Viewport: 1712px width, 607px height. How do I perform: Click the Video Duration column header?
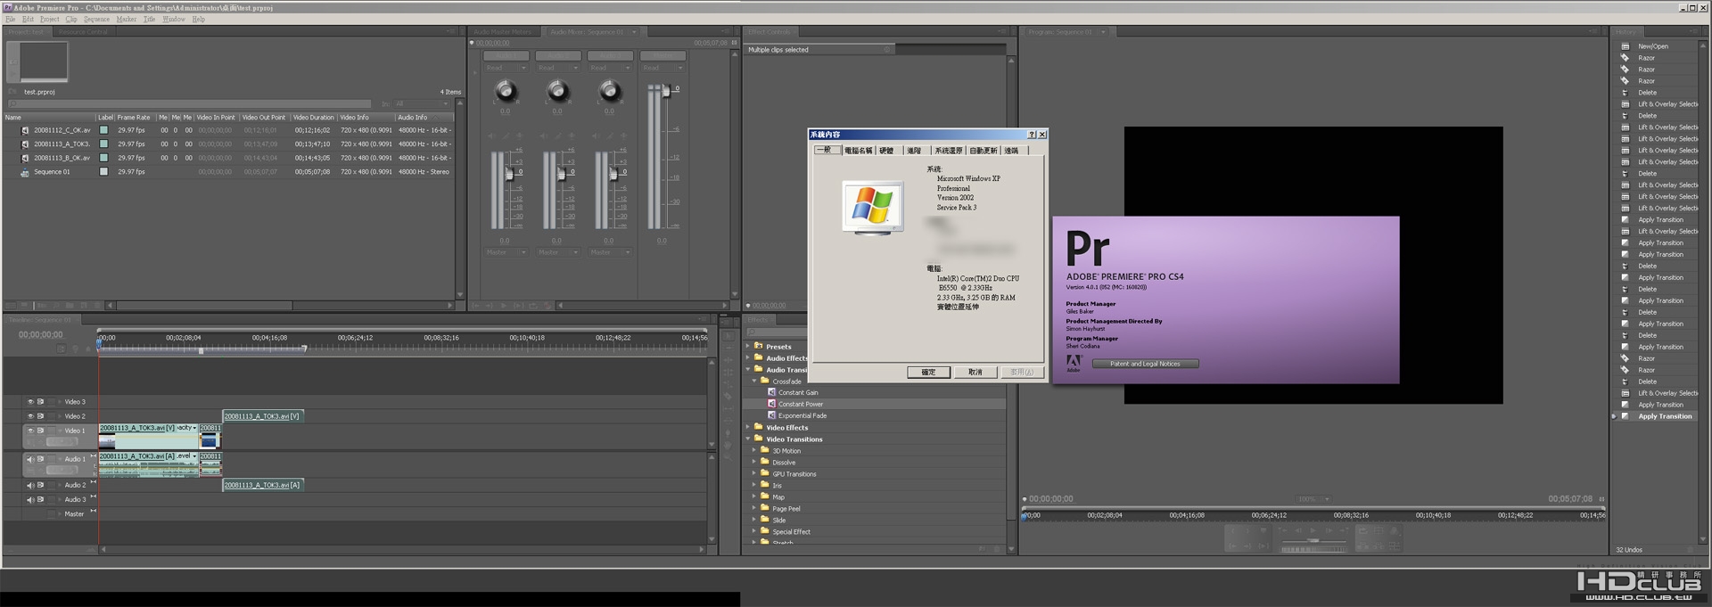[314, 118]
